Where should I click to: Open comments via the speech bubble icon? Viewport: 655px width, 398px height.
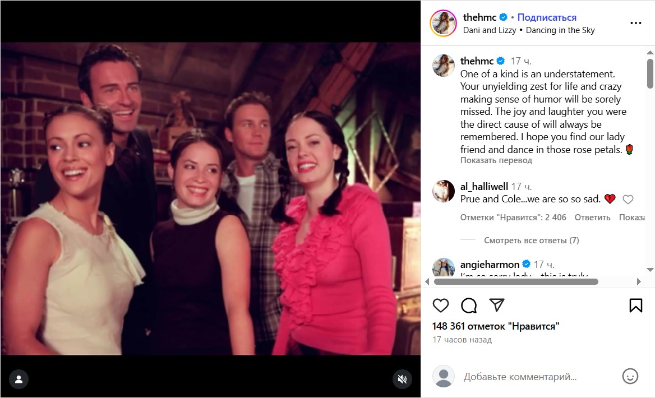coord(469,305)
